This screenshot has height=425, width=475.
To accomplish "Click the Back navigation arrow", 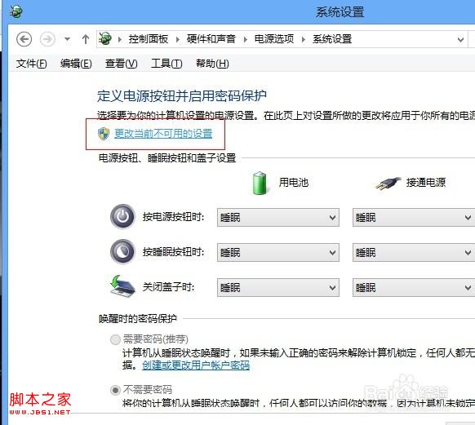I will tap(24, 39).
